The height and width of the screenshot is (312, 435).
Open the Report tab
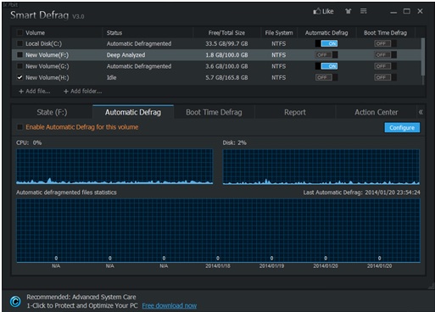(x=295, y=112)
